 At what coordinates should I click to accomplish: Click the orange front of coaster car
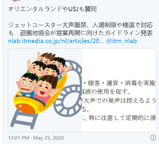click(x=25, y=108)
